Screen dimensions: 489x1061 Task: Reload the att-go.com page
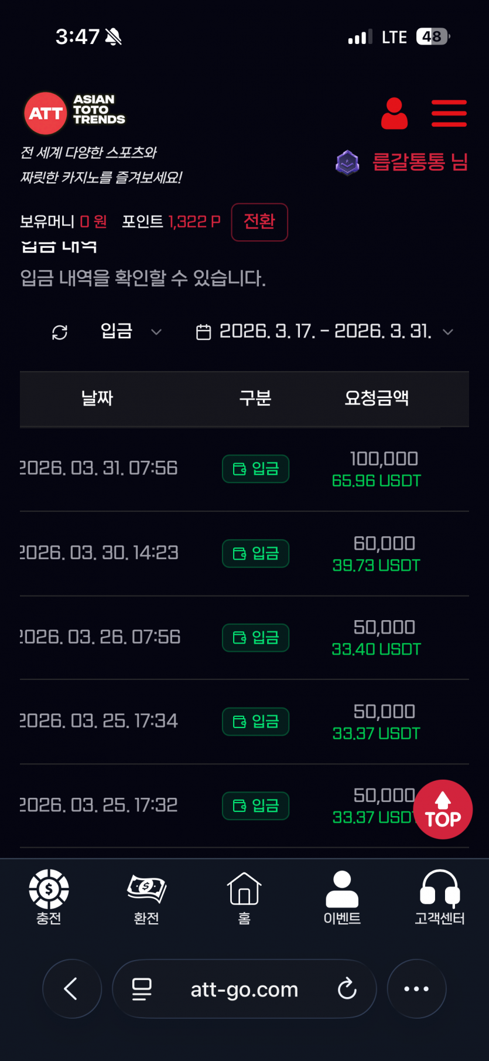(x=347, y=989)
